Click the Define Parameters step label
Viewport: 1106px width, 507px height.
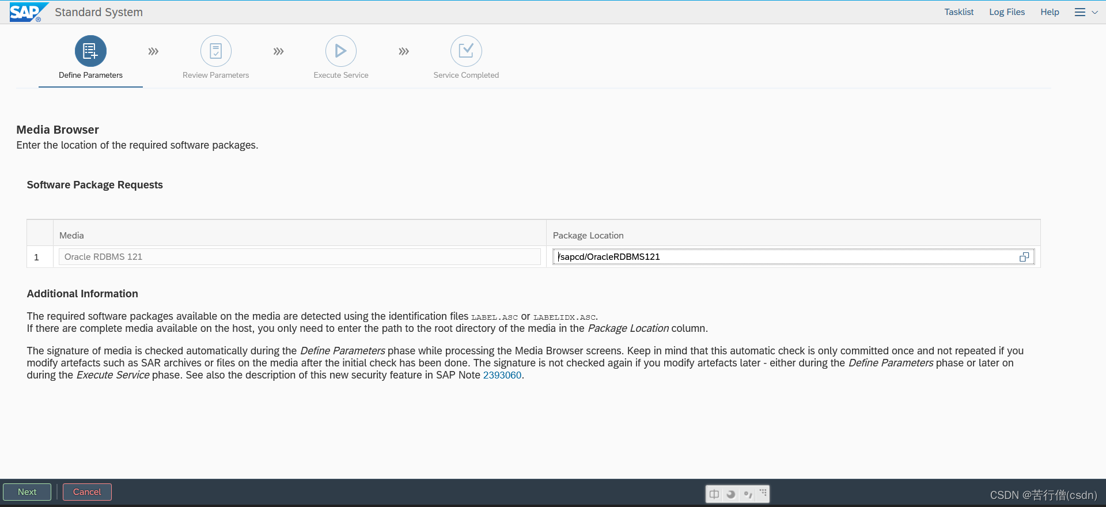pos(90,75)
